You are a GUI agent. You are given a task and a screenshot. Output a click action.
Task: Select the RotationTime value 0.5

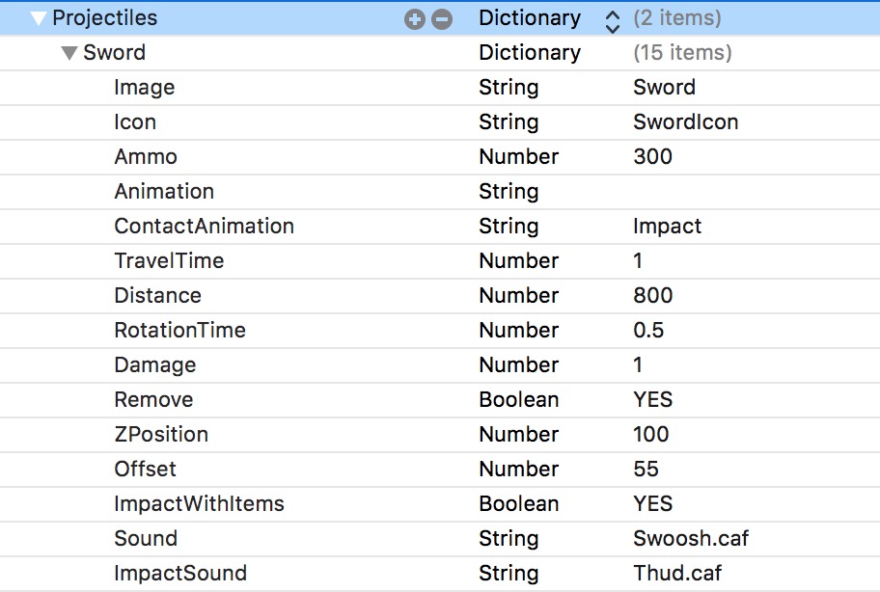pyautogui.click(x=648, y=330)
